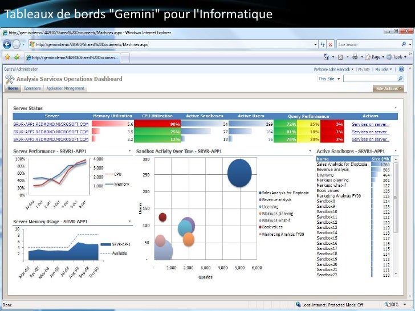Open the zoom level dropdown arrow
The height and width of the screenshot is (311, 415).
pyautogui.click(x=405, y=304)
